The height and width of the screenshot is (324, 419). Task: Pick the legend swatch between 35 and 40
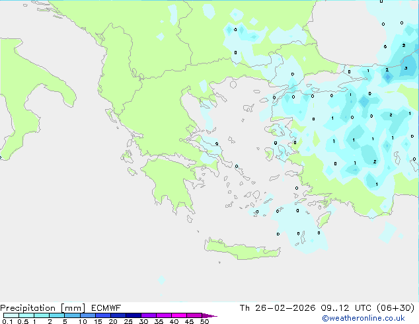pos(164,315)
